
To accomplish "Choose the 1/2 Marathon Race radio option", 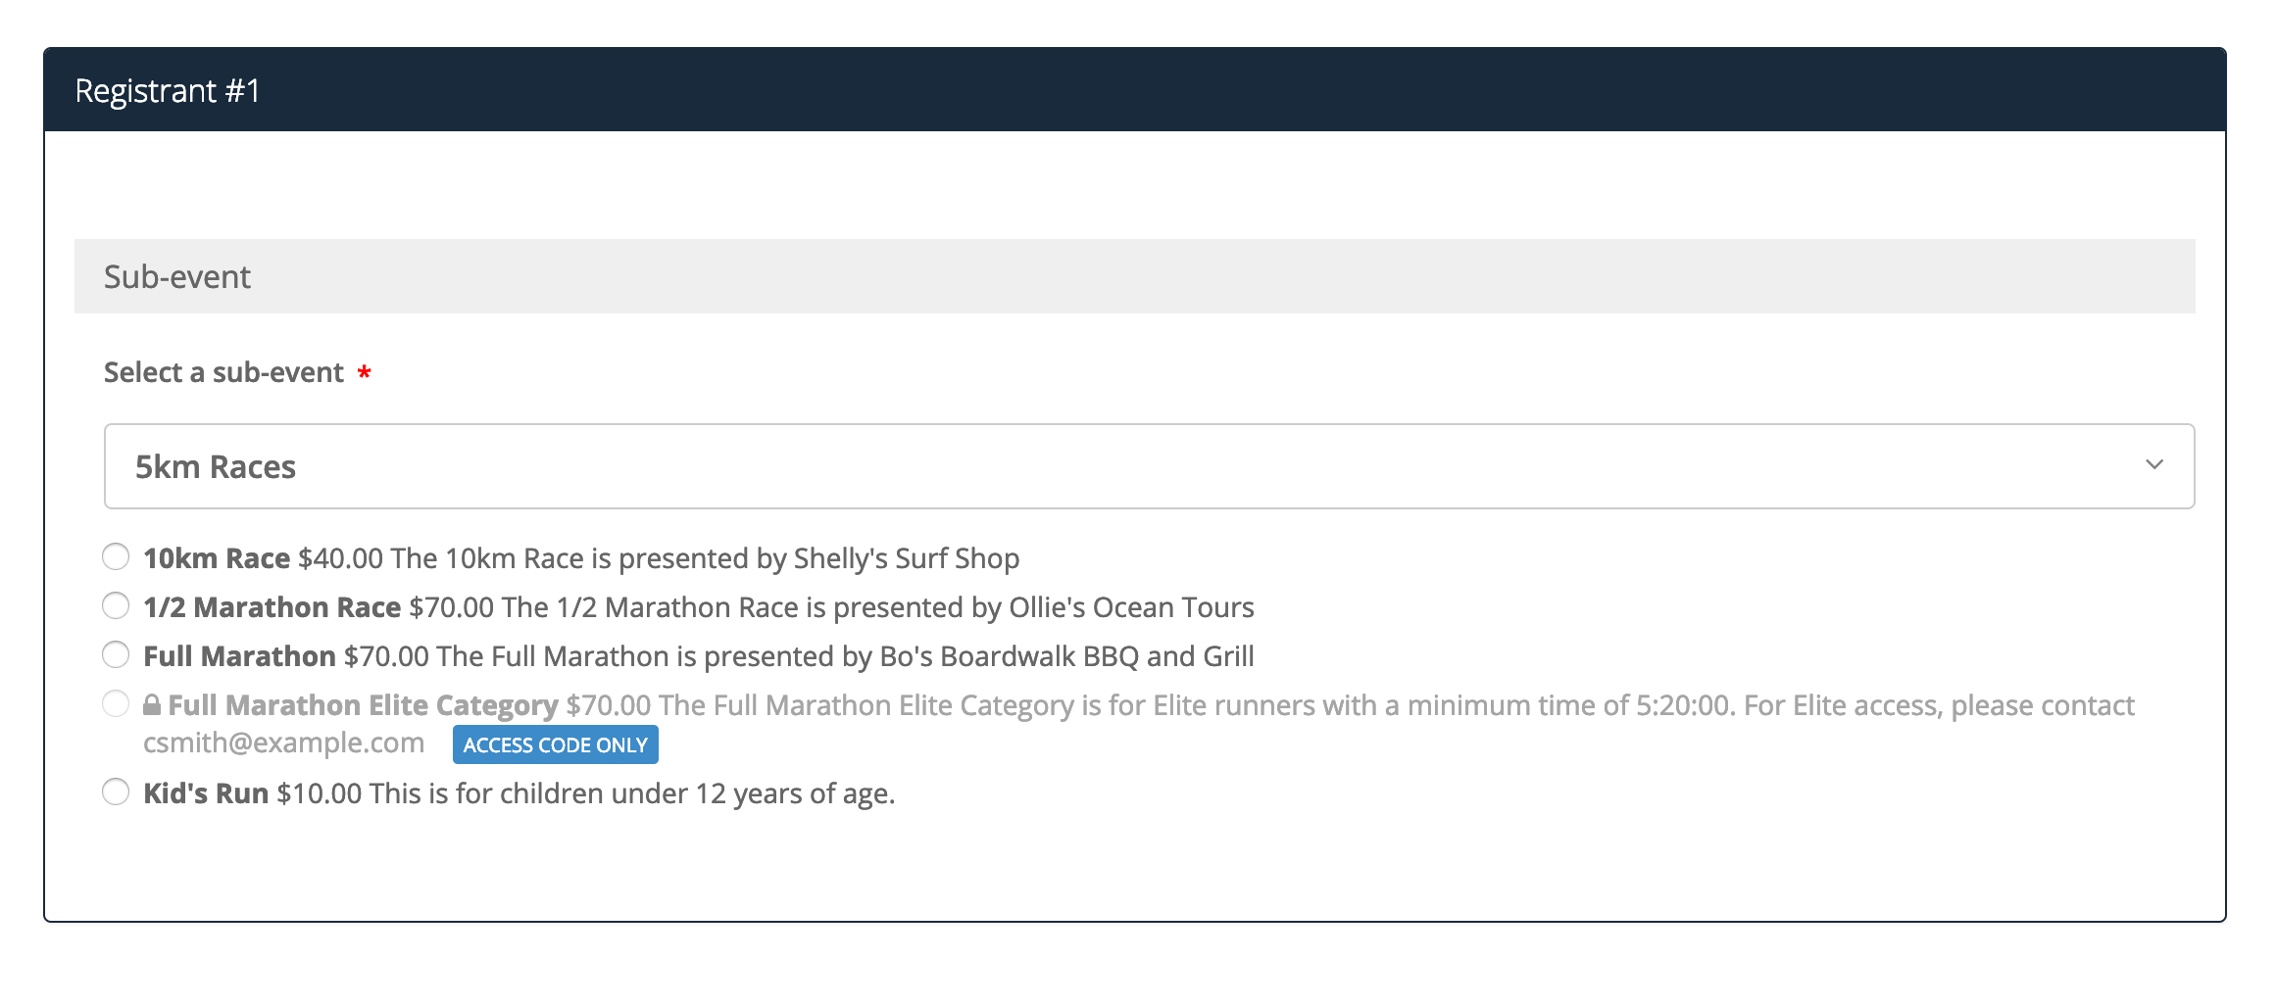I will [116, 606].
